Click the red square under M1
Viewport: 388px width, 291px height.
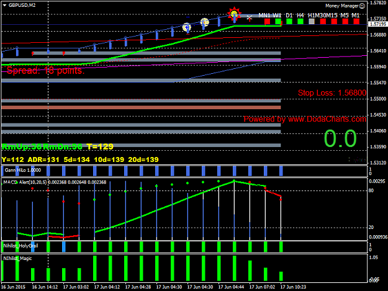[356, 22]
